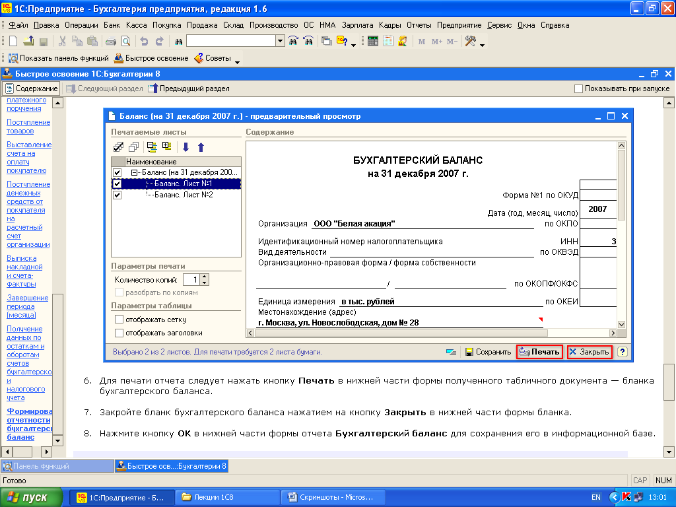
Task: Open dropdown arrow next to 1C help icon
Action: click(x=354, y=45)
